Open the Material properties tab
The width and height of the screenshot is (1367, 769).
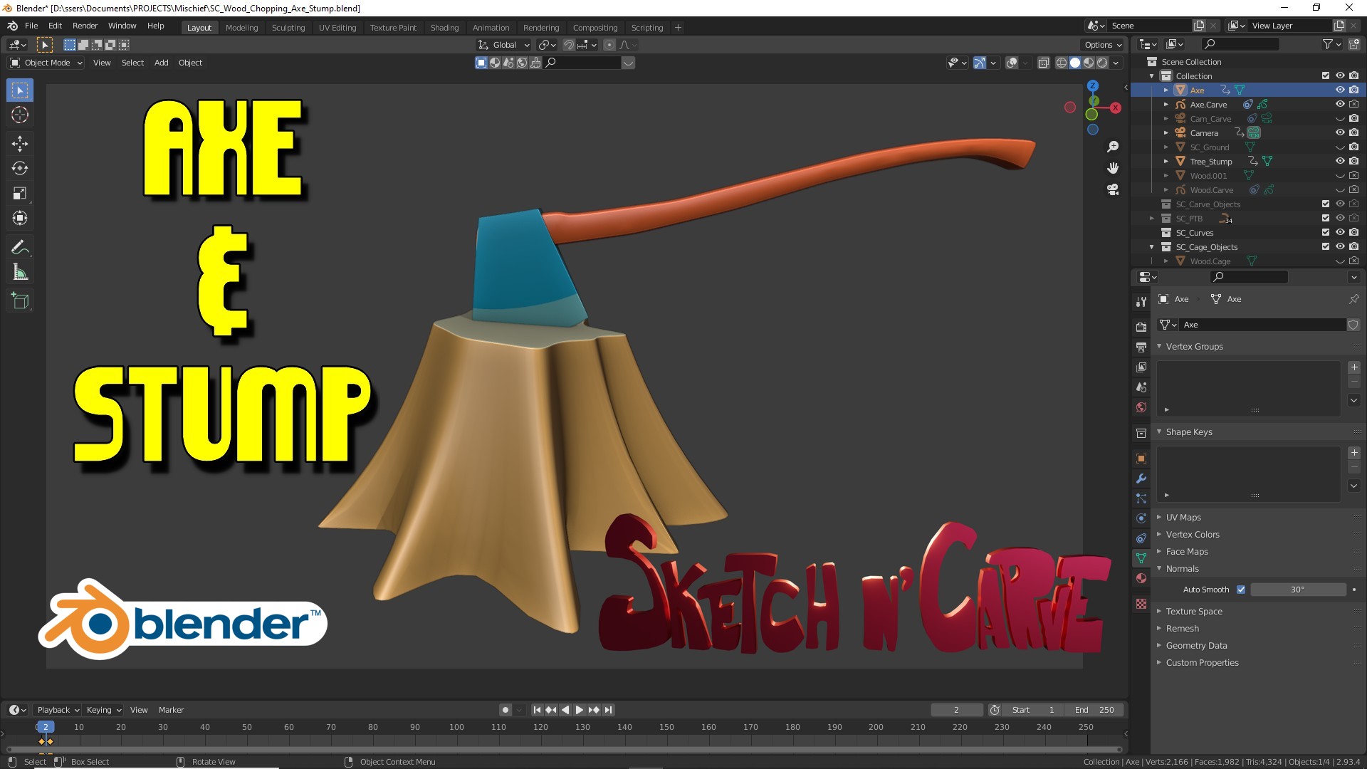click(x=1141, y=578)
